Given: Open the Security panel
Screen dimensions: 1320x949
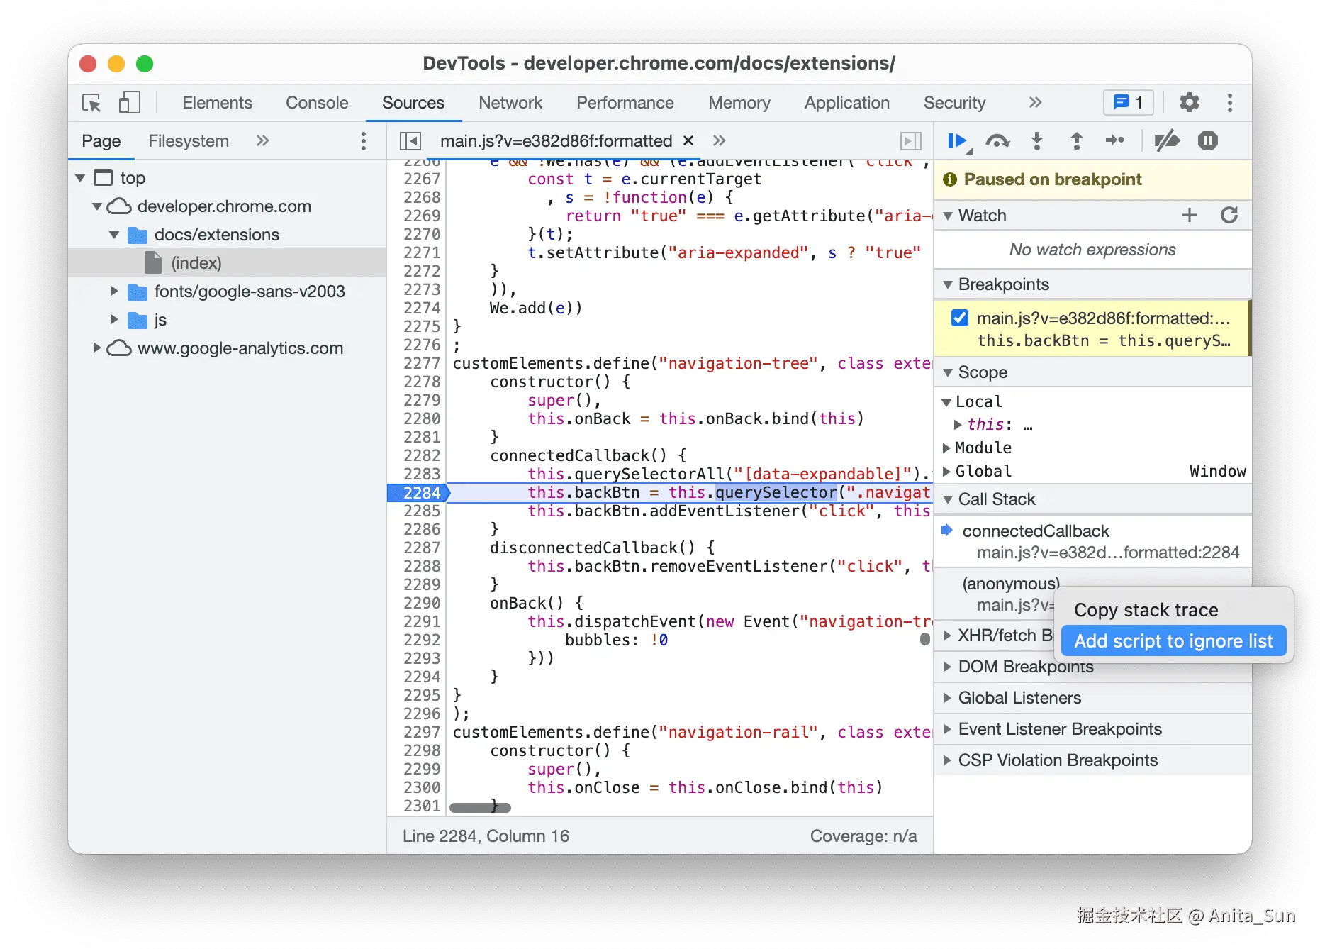Looking at the screenshot, I should pyautogui.click(x=954, y=103).
